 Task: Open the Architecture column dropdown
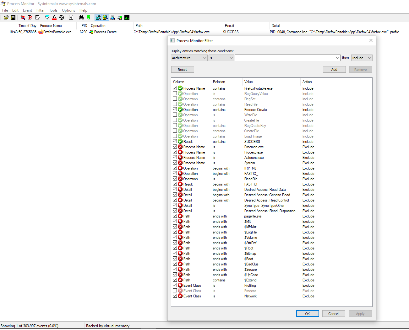coord(189,58)
